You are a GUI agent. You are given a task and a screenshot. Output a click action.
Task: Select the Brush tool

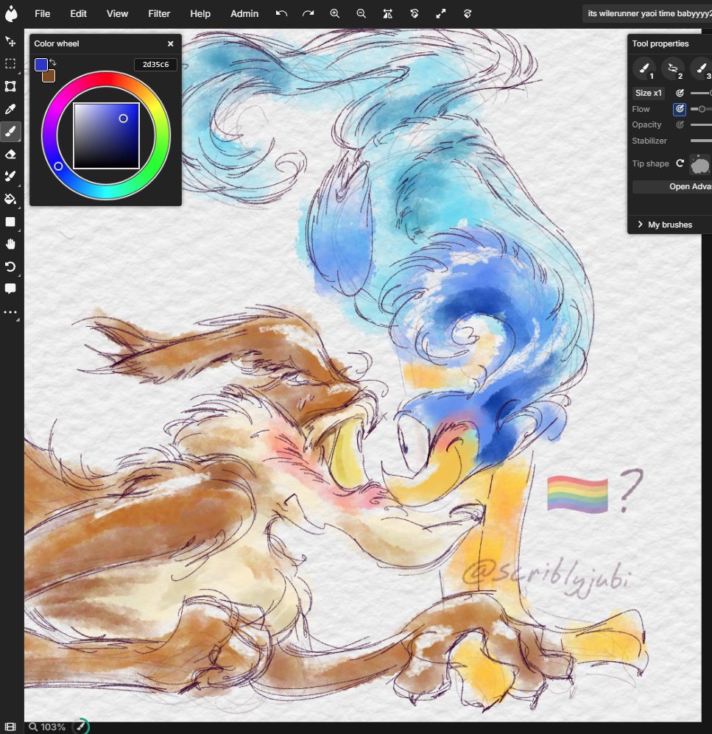point(10,132)
